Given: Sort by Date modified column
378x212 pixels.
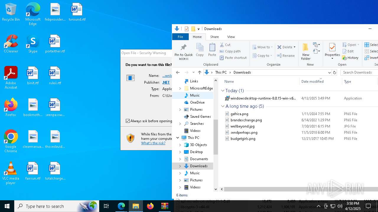Looking at the screenshot, I should click(x=312, y=82).
